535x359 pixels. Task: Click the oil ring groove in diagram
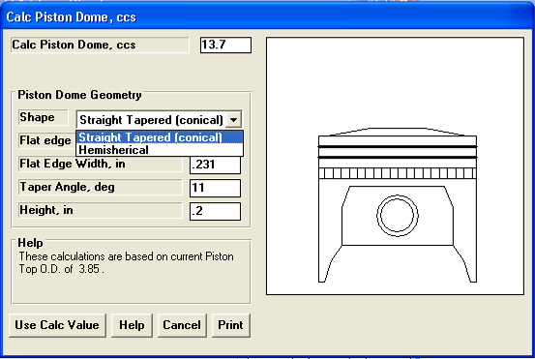coord(398,173)
